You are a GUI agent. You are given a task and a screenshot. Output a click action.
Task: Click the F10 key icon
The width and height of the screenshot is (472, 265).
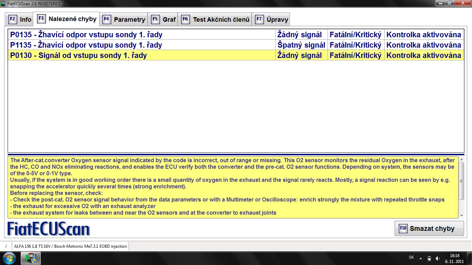point(403,228)
